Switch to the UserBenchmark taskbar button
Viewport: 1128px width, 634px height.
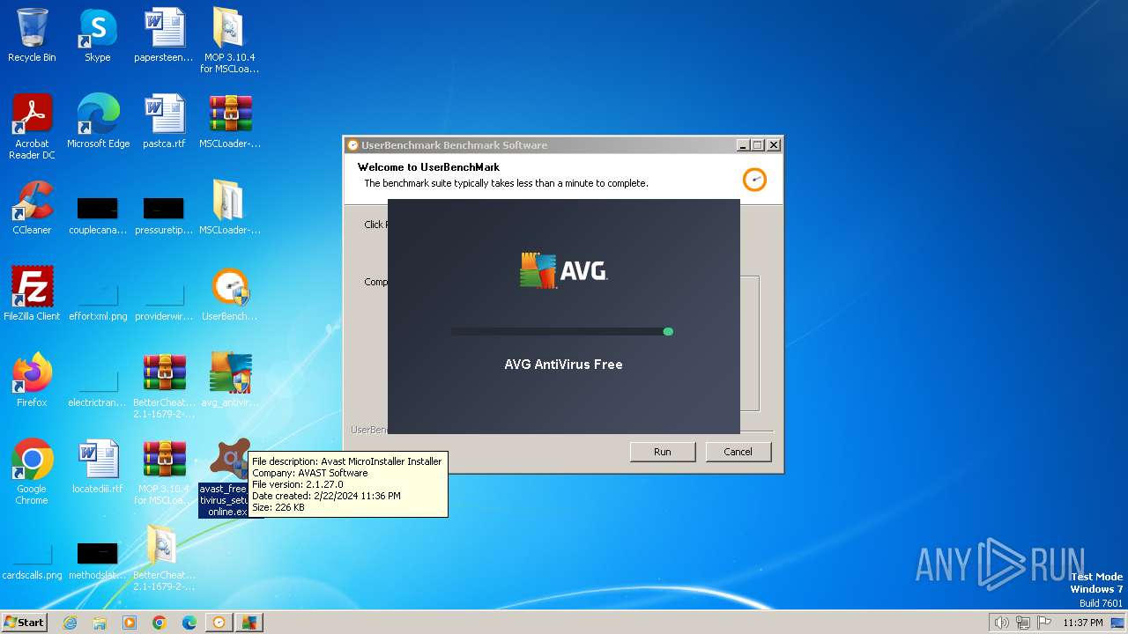click(219, 623)
